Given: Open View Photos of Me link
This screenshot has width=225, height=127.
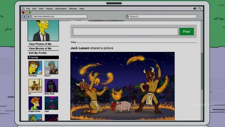Looking at the screenshot, I should (40, 44).
